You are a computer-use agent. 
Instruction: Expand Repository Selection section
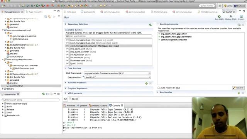pos(66,24)
